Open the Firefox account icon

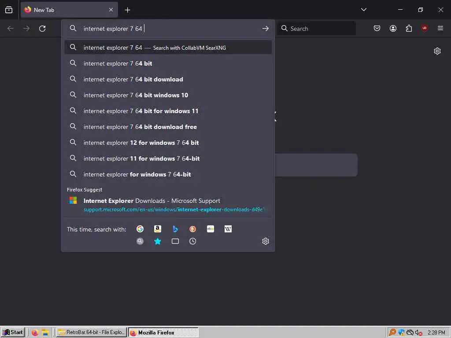click(x=393, y=28)
